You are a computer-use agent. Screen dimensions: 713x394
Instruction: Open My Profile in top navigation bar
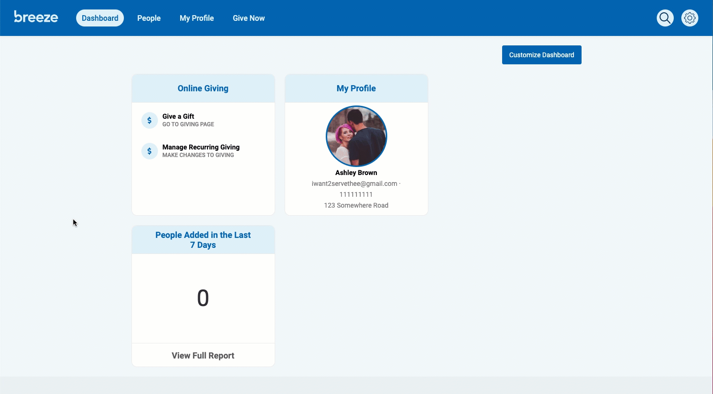pos(197,18)
